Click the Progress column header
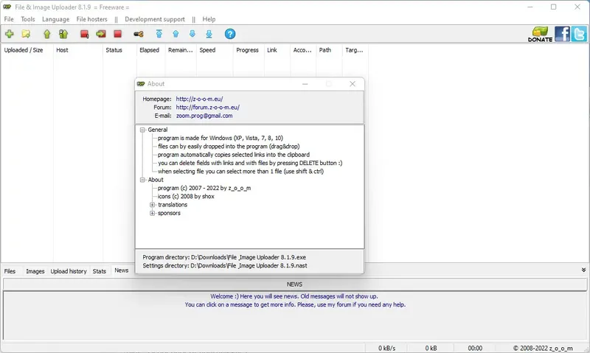590x353 pixels. point(247,50)
